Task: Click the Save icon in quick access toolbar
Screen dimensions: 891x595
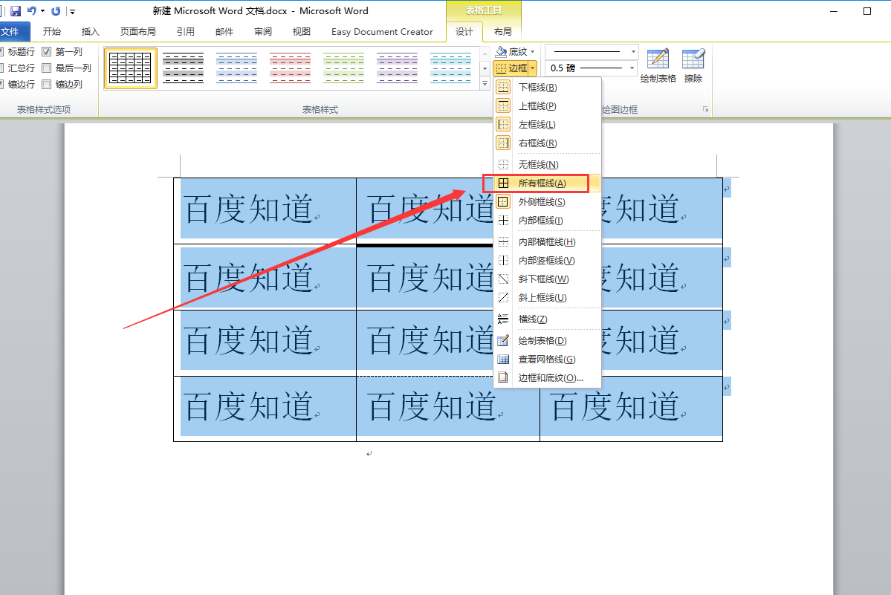Action: pyautogui.click(x=16, y=11)
